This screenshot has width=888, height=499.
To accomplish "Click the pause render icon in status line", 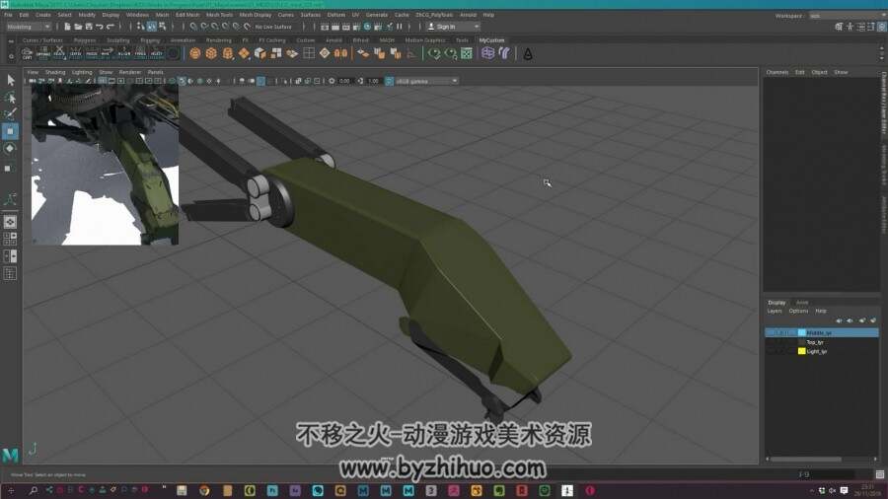I will [x=400, y=27].
